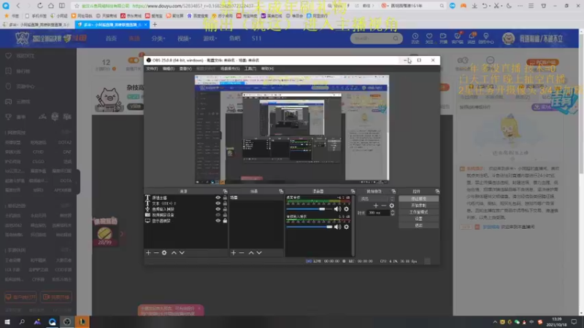Viewport: 584px width, 328px height.
Task: Open OBS Help menu
Action: (267, 69)
